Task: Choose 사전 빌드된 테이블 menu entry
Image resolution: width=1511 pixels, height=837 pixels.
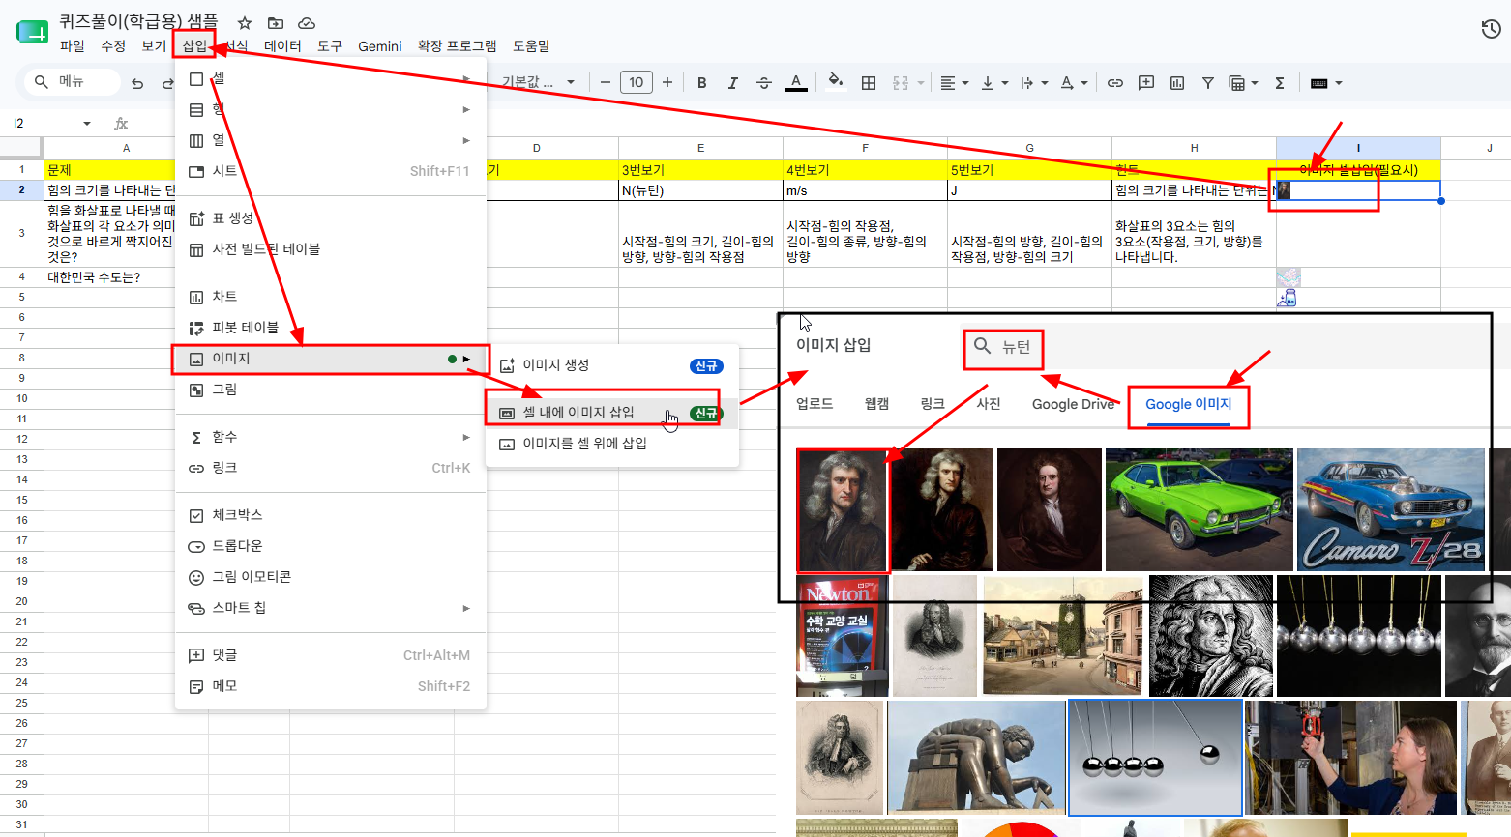Action: (x=331, y=249)
